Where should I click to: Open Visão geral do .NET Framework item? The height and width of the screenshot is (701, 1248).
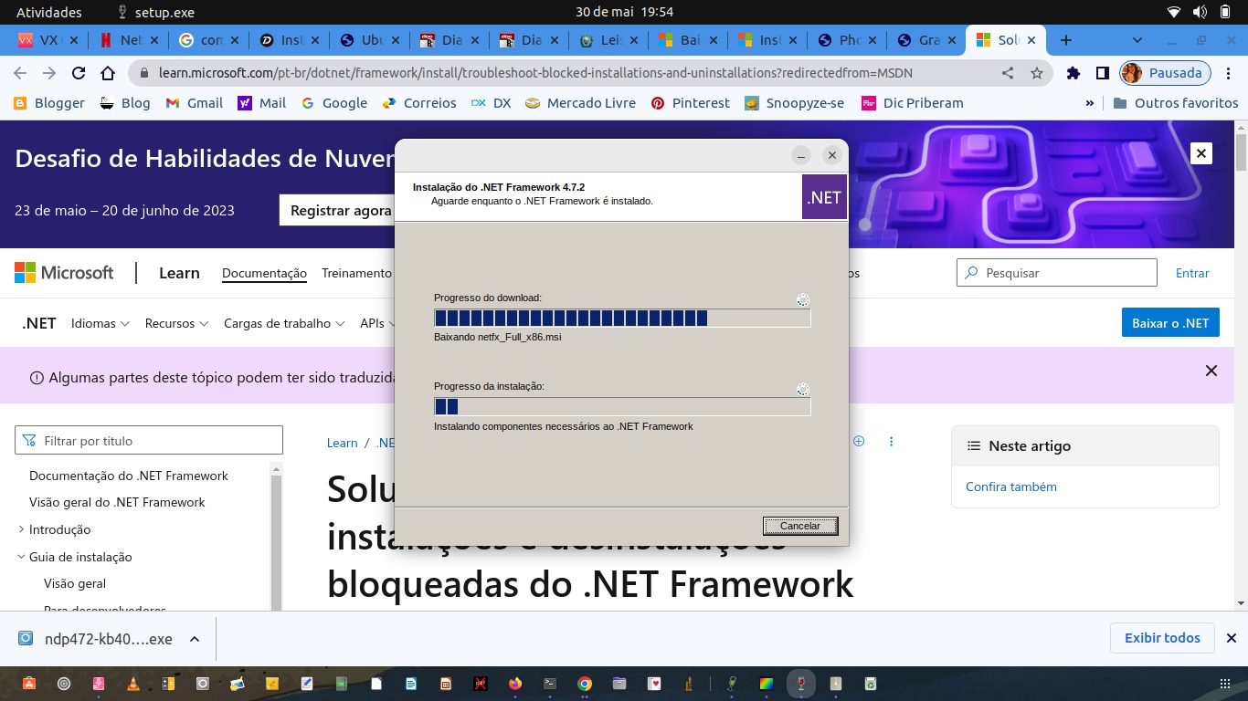tap(117, 502)
